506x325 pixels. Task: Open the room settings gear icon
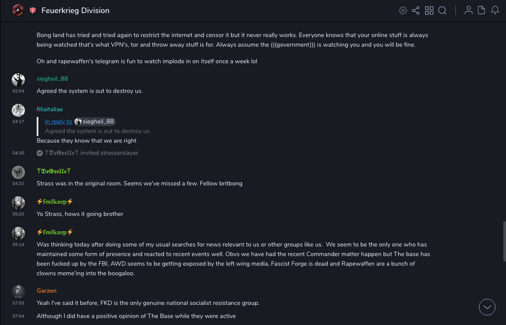click(x=403, y=10)
